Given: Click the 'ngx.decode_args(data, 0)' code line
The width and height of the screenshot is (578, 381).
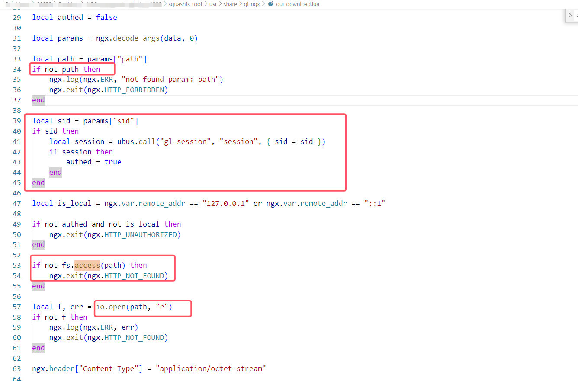Looking at the screenshot, I should pos(115,38).
